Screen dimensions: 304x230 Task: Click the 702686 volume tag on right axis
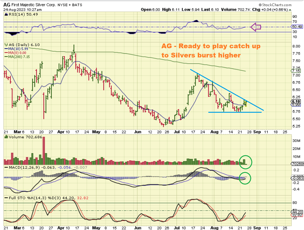click(298, 164)
